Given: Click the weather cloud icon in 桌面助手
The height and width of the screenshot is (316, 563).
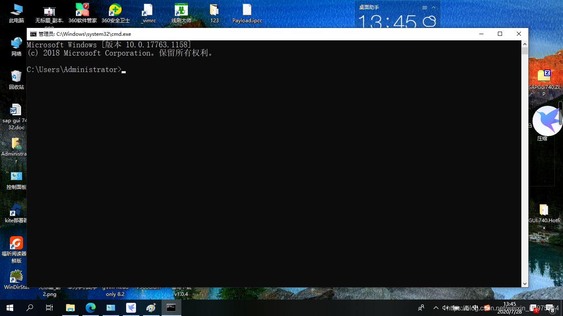Looking at the screenshot, I should click(429, 21).
